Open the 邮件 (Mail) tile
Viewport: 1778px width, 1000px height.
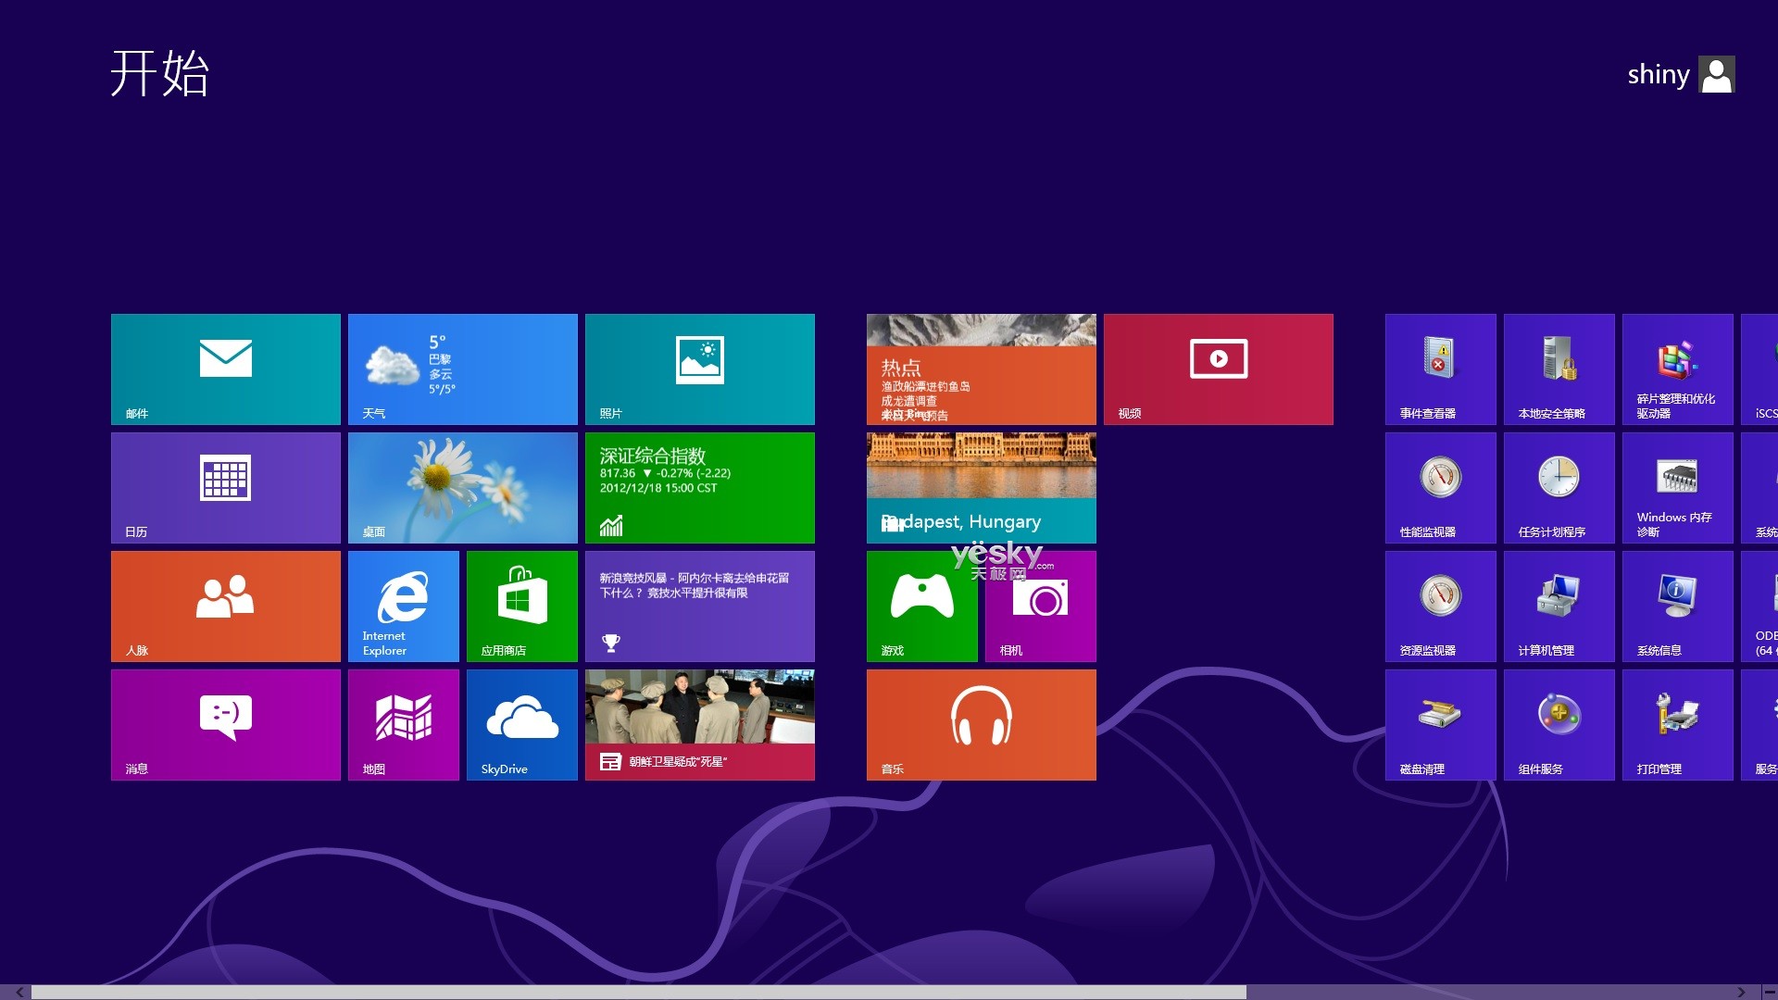coord(225,369)
